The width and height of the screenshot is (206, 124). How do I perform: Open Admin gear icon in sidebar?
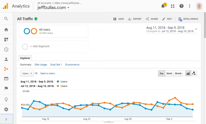(x=6, y=109)
